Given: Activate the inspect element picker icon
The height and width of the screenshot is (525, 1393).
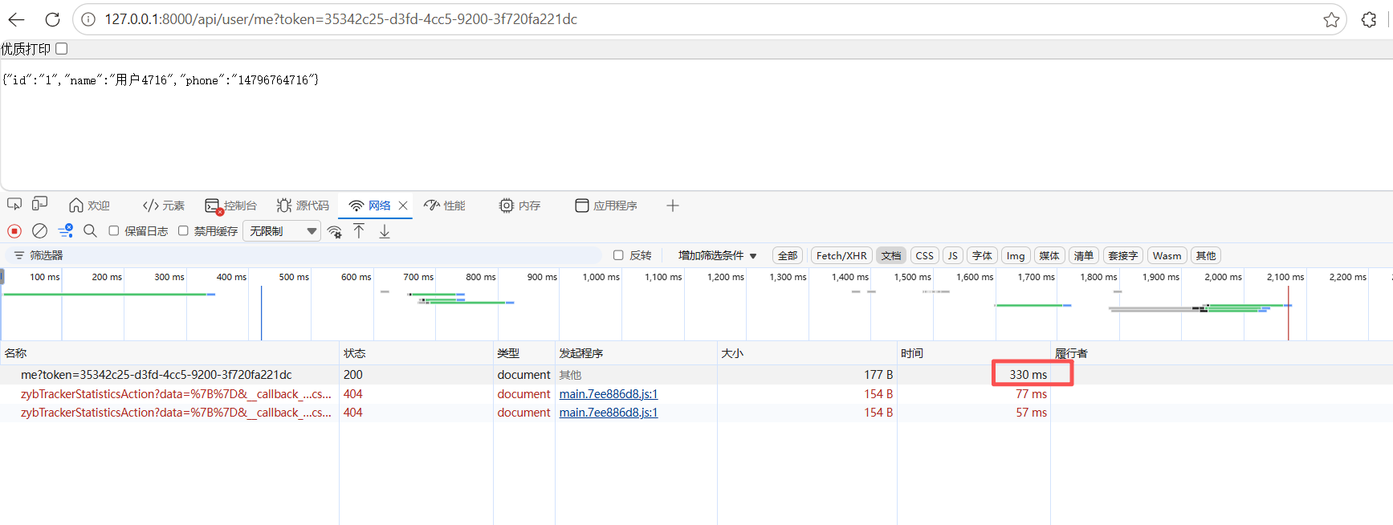Looking at the screenshot, I should coord(14,205).
